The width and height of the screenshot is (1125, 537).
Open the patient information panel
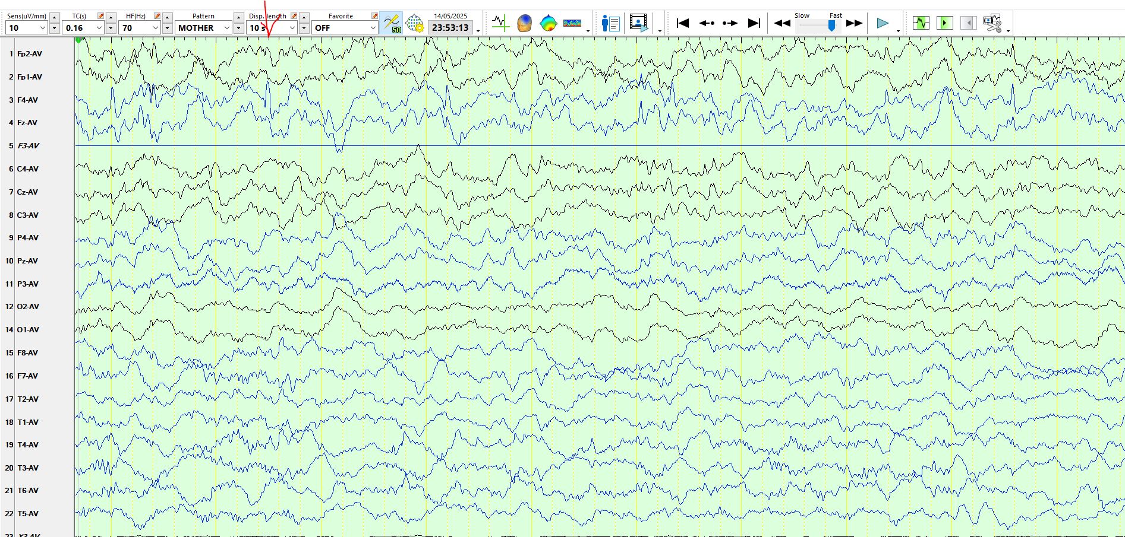click(x=610, y=23)
